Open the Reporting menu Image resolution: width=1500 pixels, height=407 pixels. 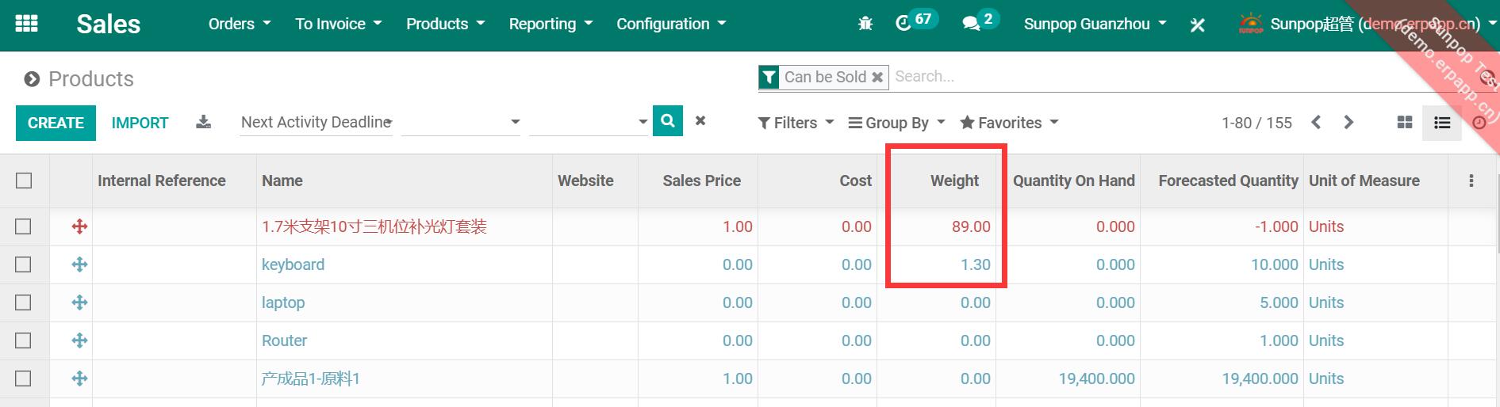pyautogui.click(x=551, y=24)
